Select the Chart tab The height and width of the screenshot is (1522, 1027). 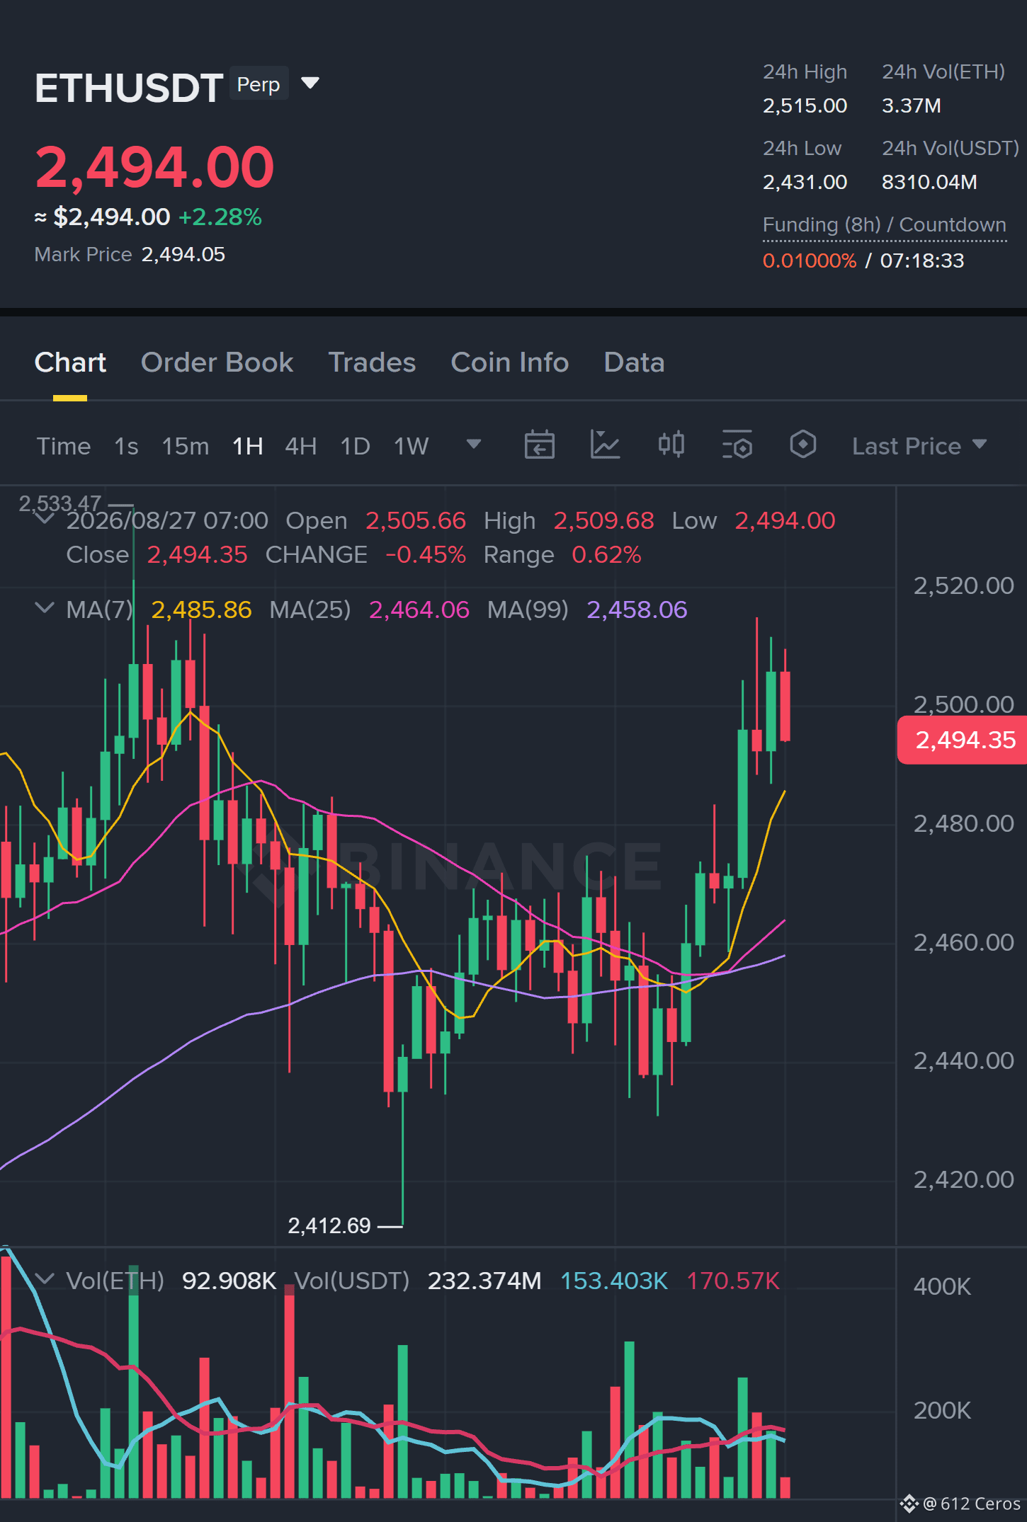click(70, 362)
